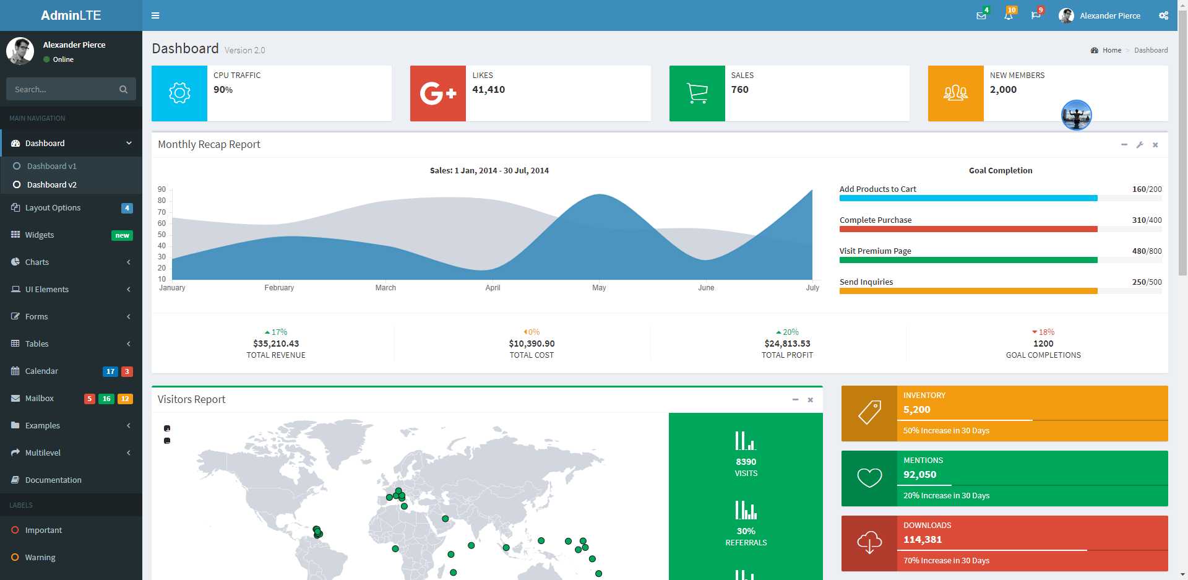
Task: Close the Visitors Report box
Action: click(x=811, y=400)
